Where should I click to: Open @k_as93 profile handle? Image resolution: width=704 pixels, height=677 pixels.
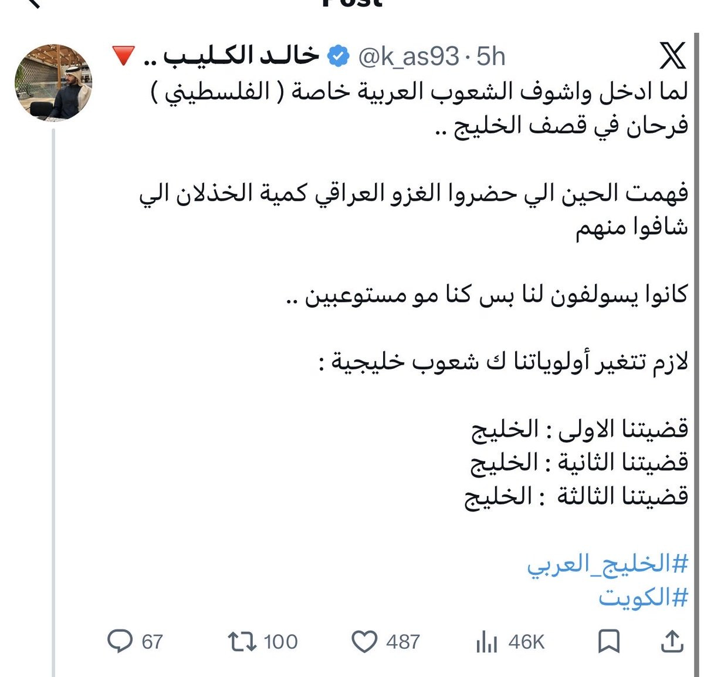pos(408,57)
